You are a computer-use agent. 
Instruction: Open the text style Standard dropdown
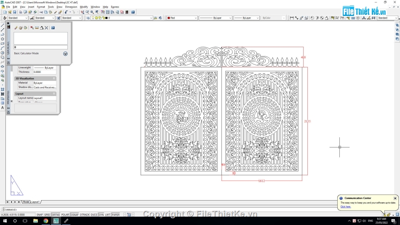[18, 18]
